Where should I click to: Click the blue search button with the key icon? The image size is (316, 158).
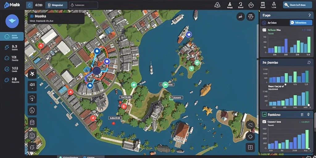click(297, 5)
